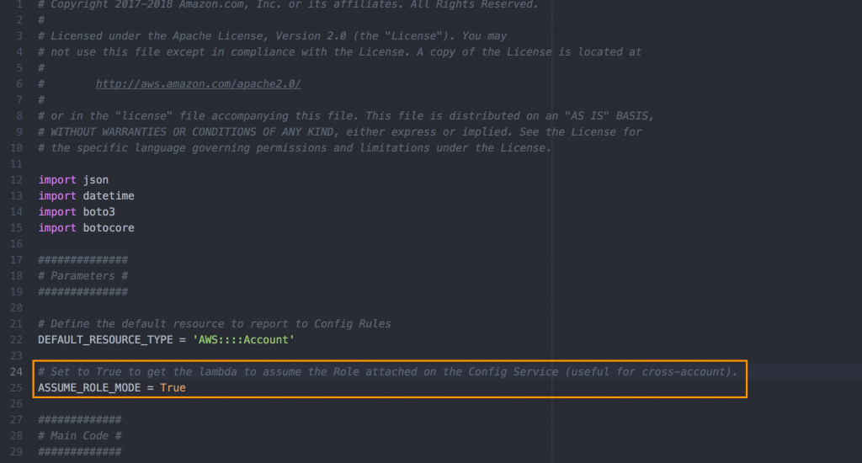The image size is (862, 463).
Task: Place cursor on 'import boto3' line
Action: coord(77,211)
